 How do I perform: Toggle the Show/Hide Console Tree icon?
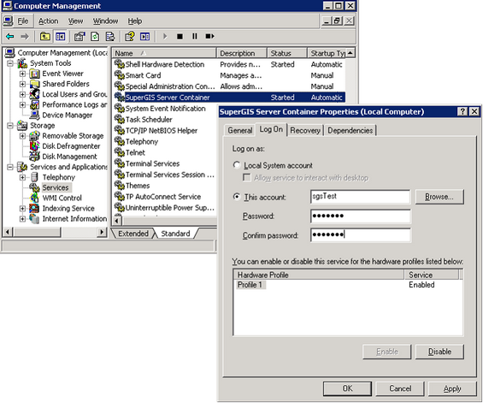[x=60, y=37]
